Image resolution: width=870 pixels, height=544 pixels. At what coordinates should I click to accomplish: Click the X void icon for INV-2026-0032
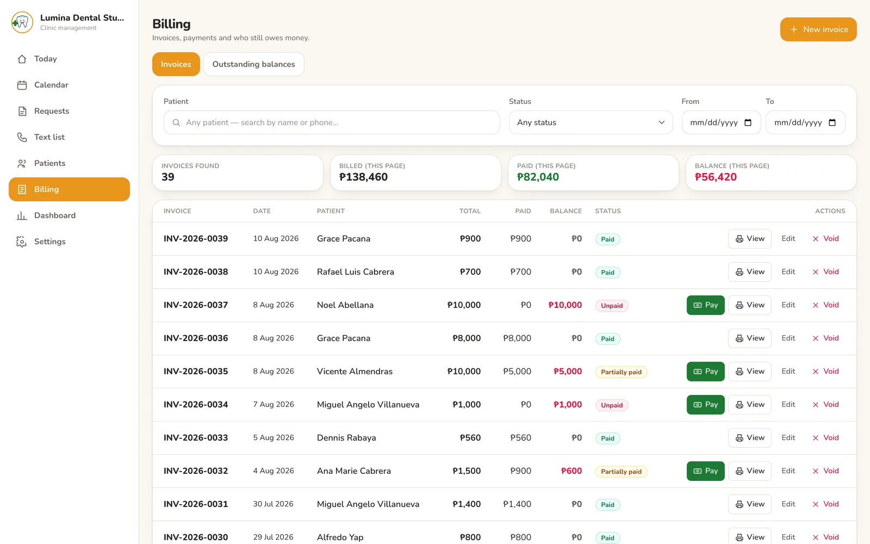point(816,471)
